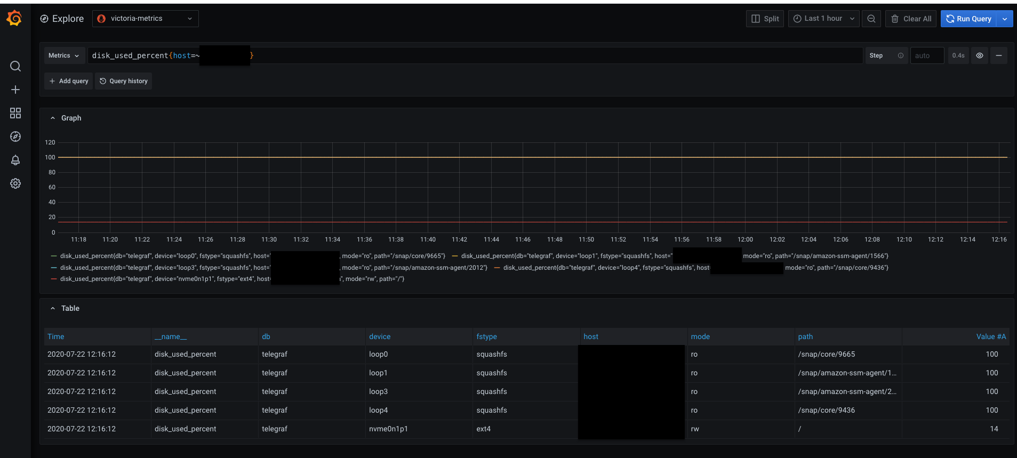Open the search icon in sidebar

pos(15,66)
